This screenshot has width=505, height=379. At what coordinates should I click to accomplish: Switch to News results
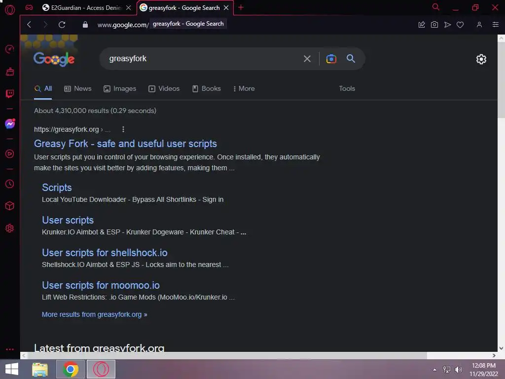point(77,89)
